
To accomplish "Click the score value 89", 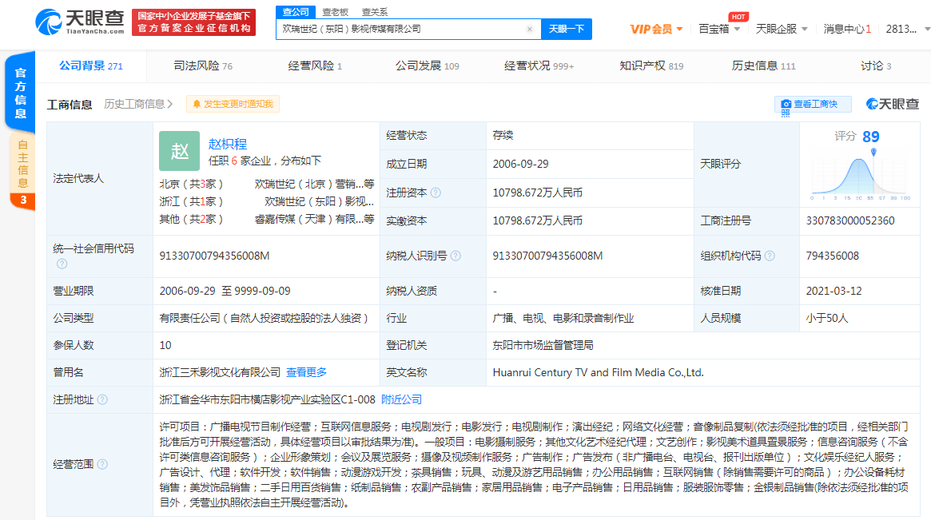I will point(870,137).
